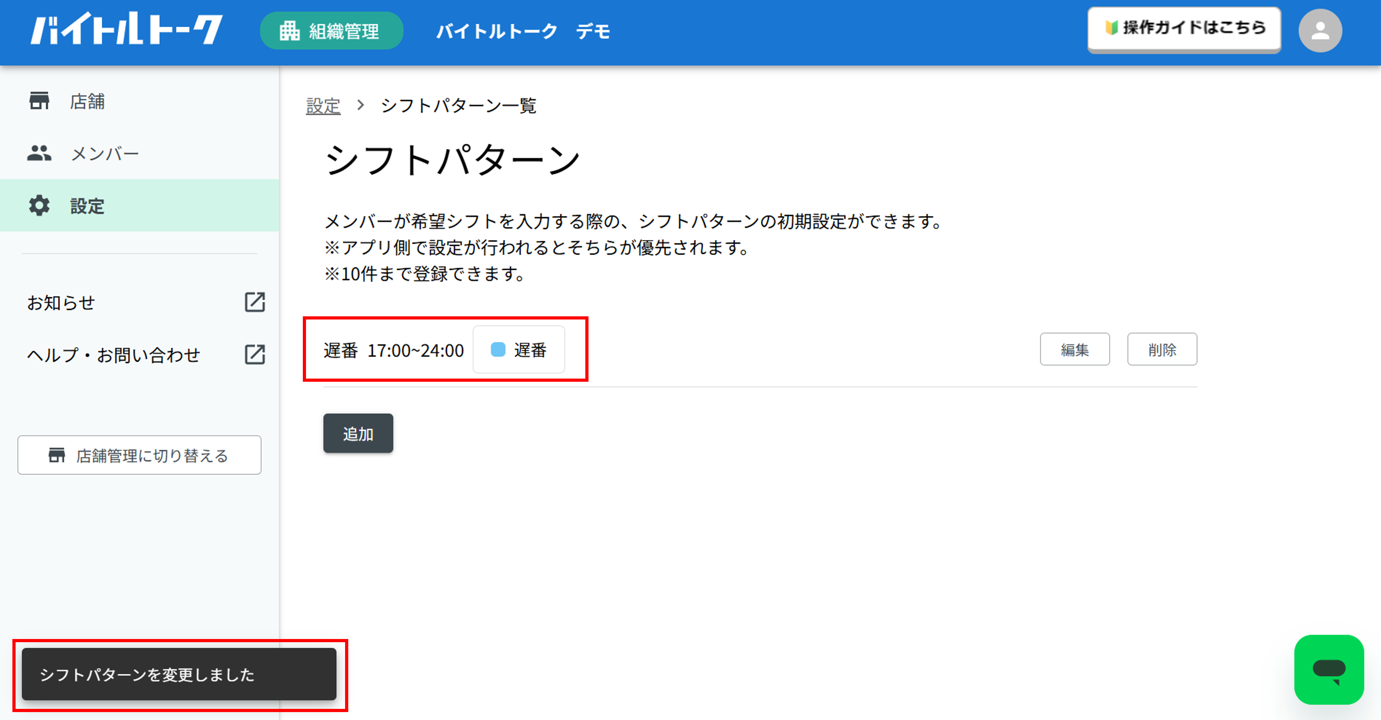Click the 遅番 17:00~24:00 pattern text

point(393,350)
